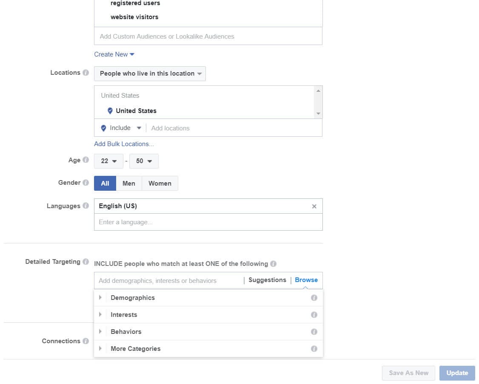The image size is (479, 384).
Task: Open the Create New dropdown
Action: point(114,54)
